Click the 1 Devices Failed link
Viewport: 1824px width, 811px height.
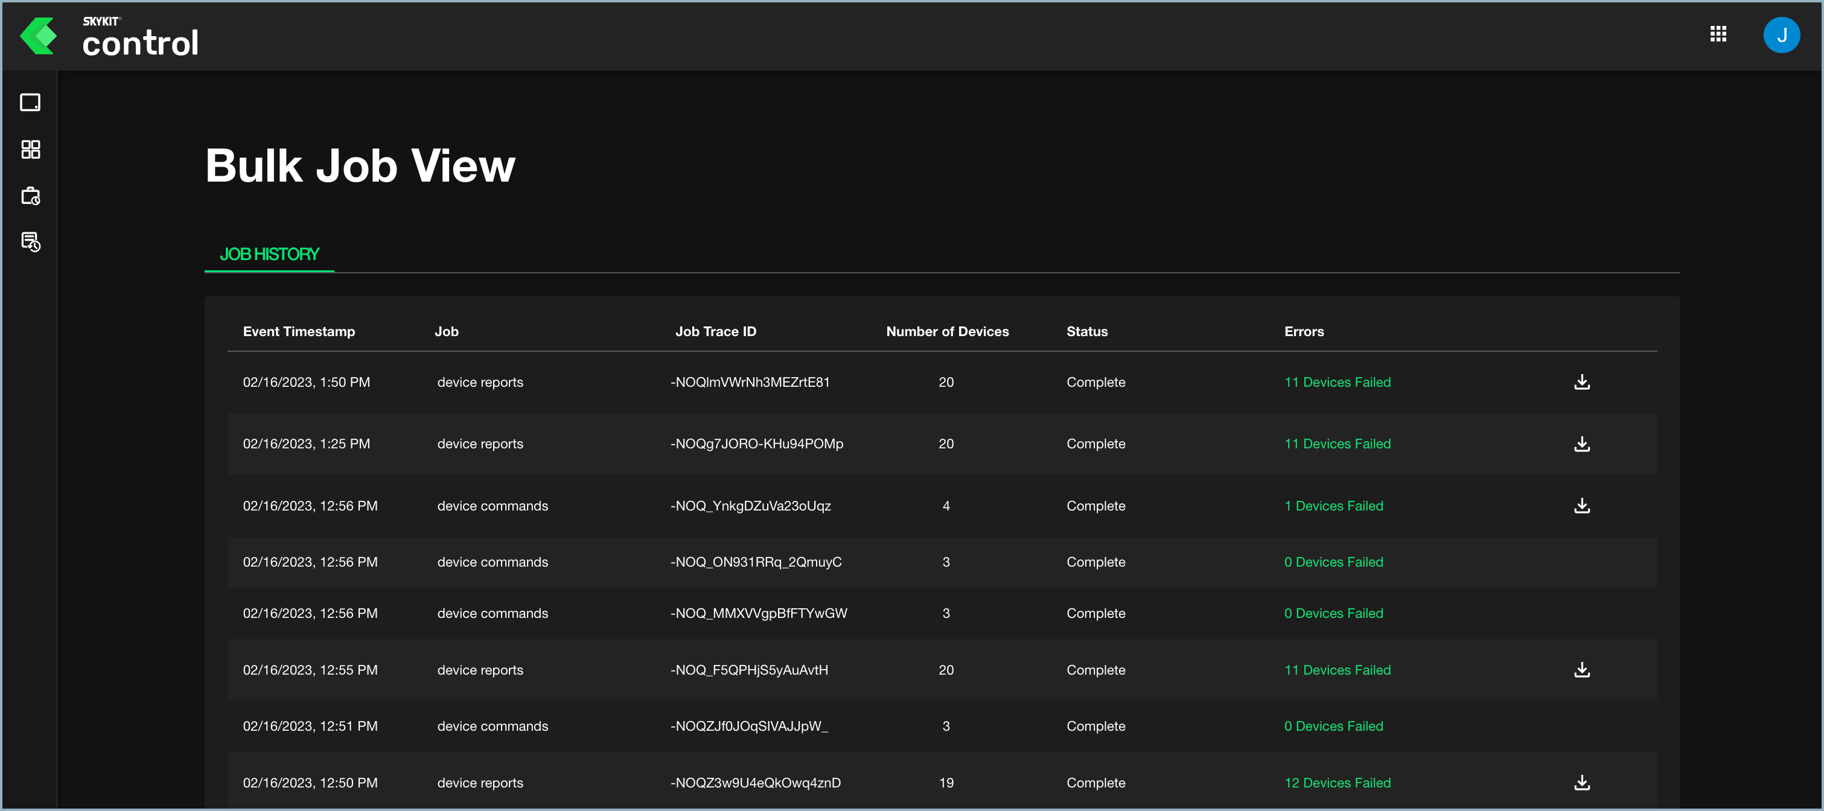point(1333,506)
